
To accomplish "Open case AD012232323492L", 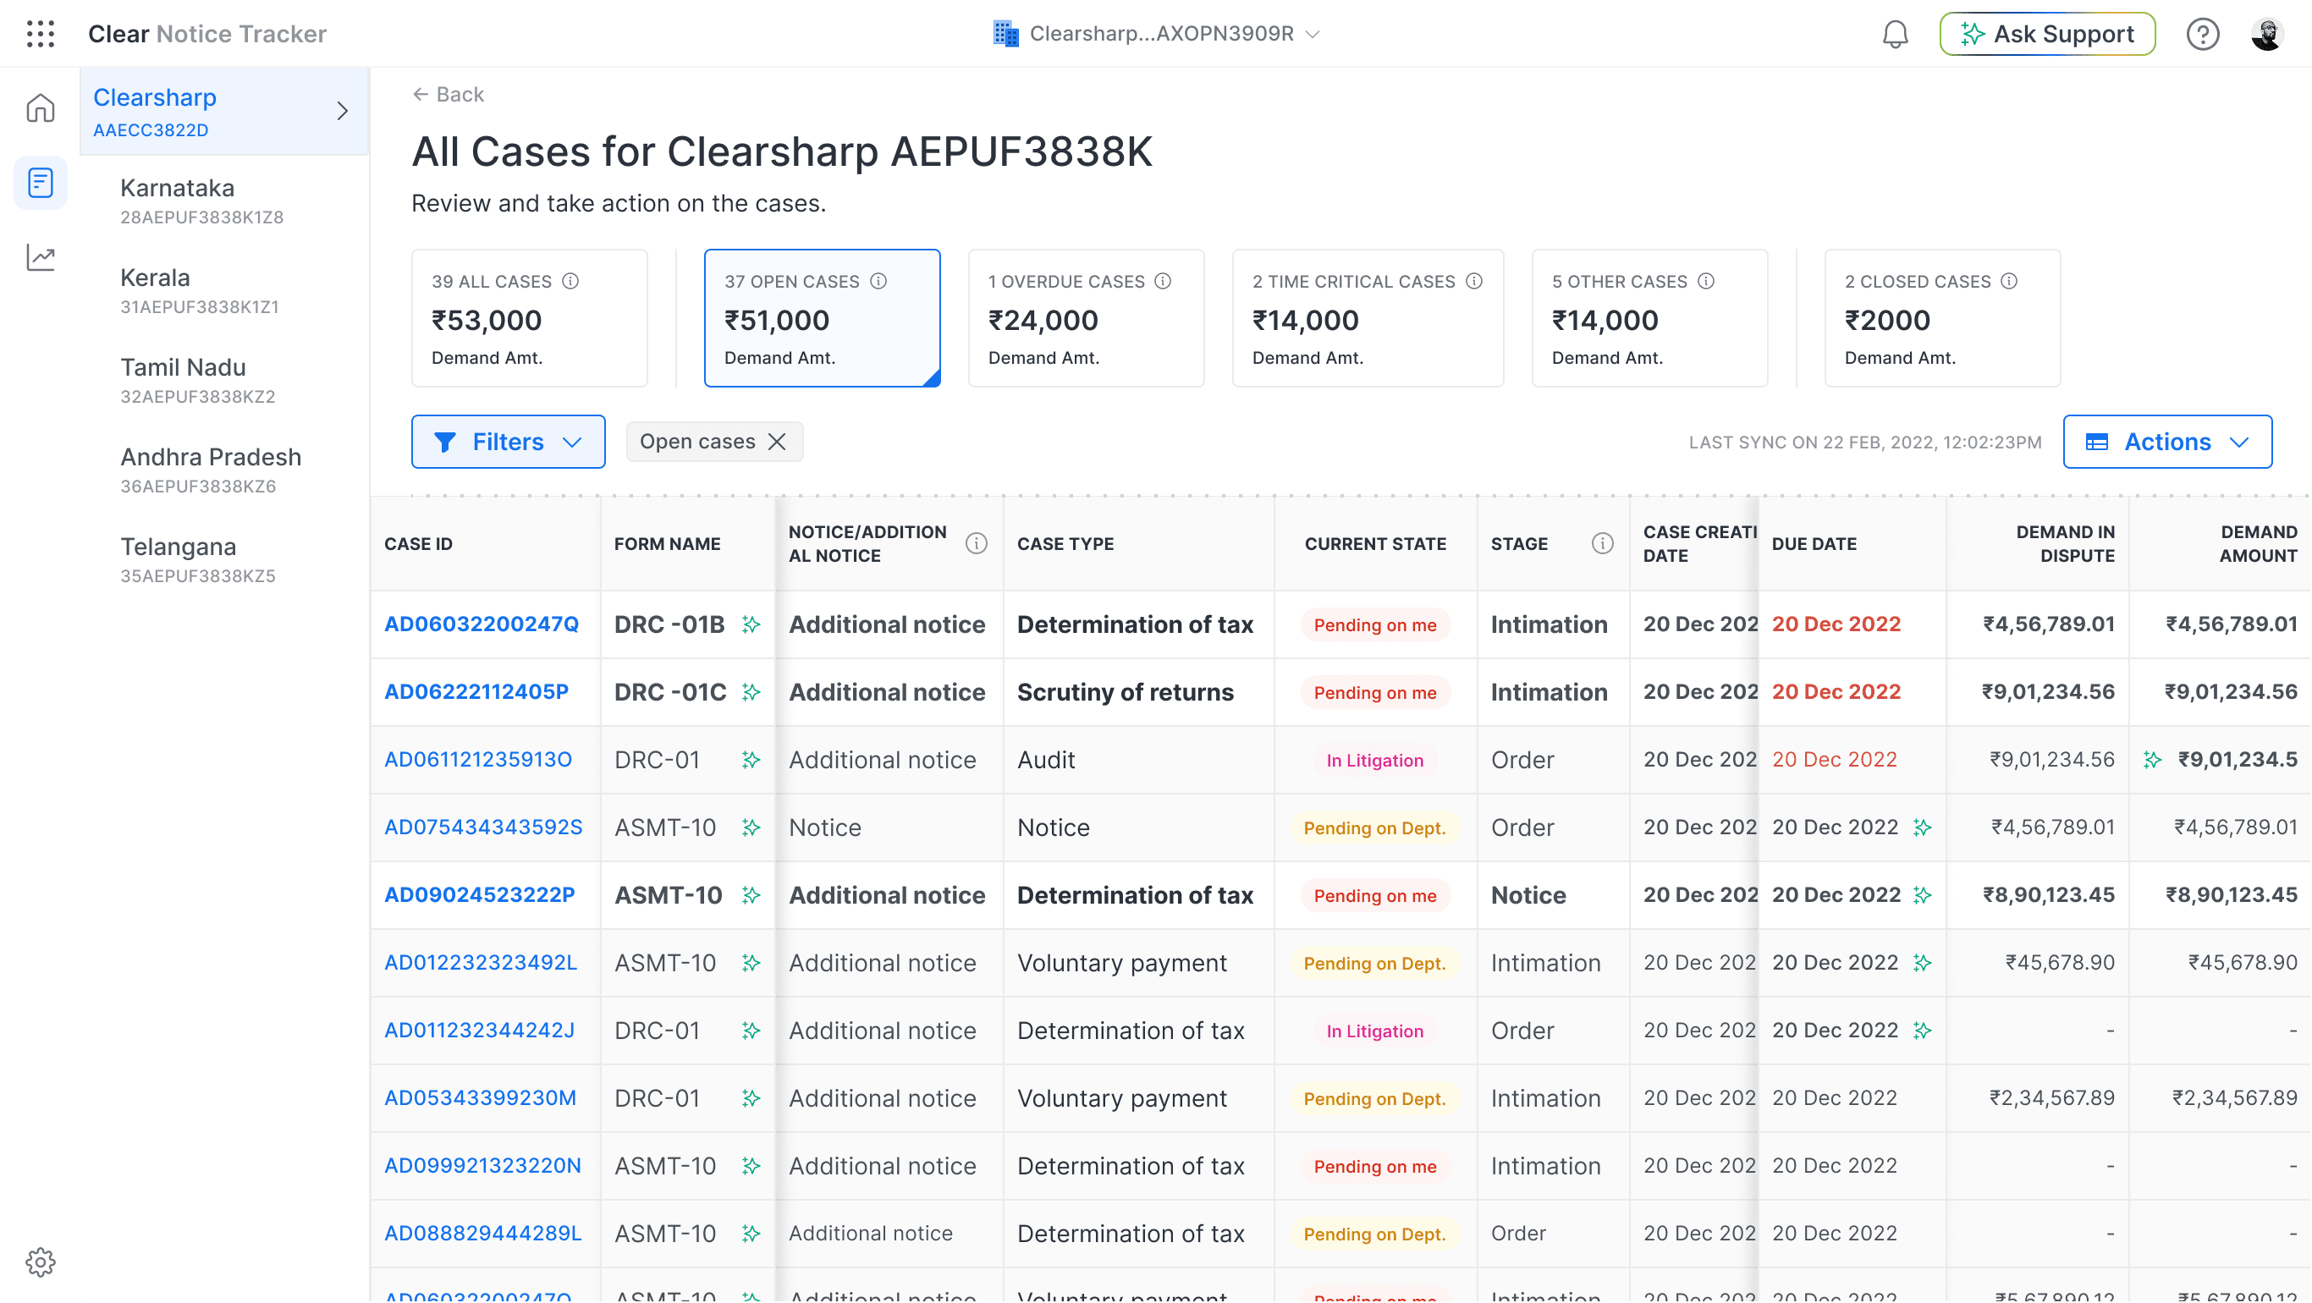I will click(480, 963).
